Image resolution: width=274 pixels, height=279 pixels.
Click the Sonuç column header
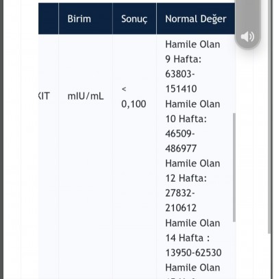pyautogui.click(x=134, y=19)
